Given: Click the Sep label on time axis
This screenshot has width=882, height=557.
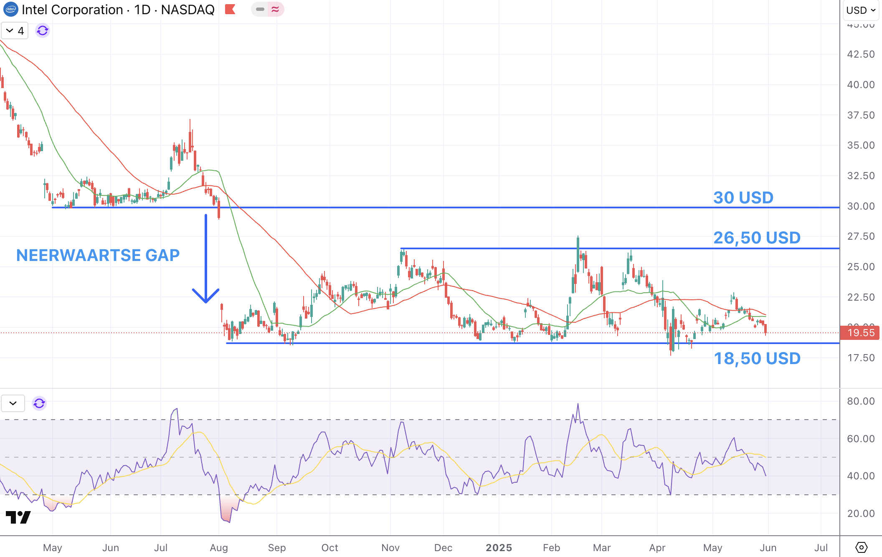Looking at the screenshot, I should pyautogui.click(x=277, y=547).
